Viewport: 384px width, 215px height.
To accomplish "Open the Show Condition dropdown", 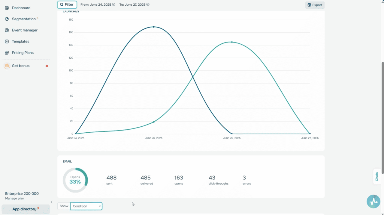I will coord(86,206).
